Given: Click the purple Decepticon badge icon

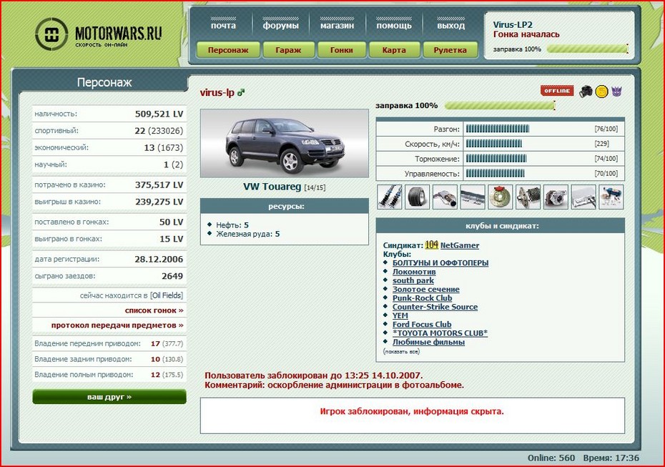Looking at the screenshot, I should 616,92.
